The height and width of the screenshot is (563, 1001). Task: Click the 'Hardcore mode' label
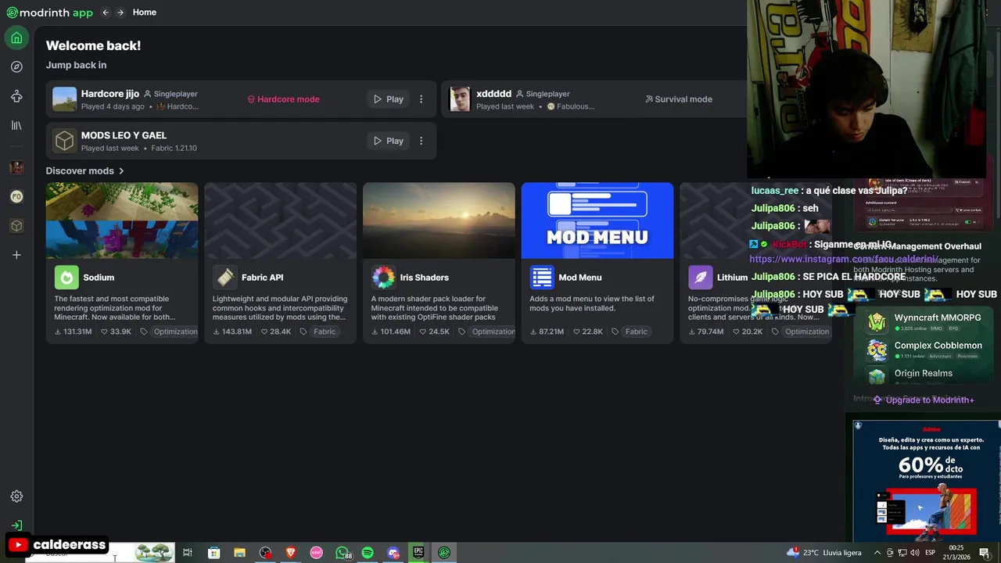[283, 99]
